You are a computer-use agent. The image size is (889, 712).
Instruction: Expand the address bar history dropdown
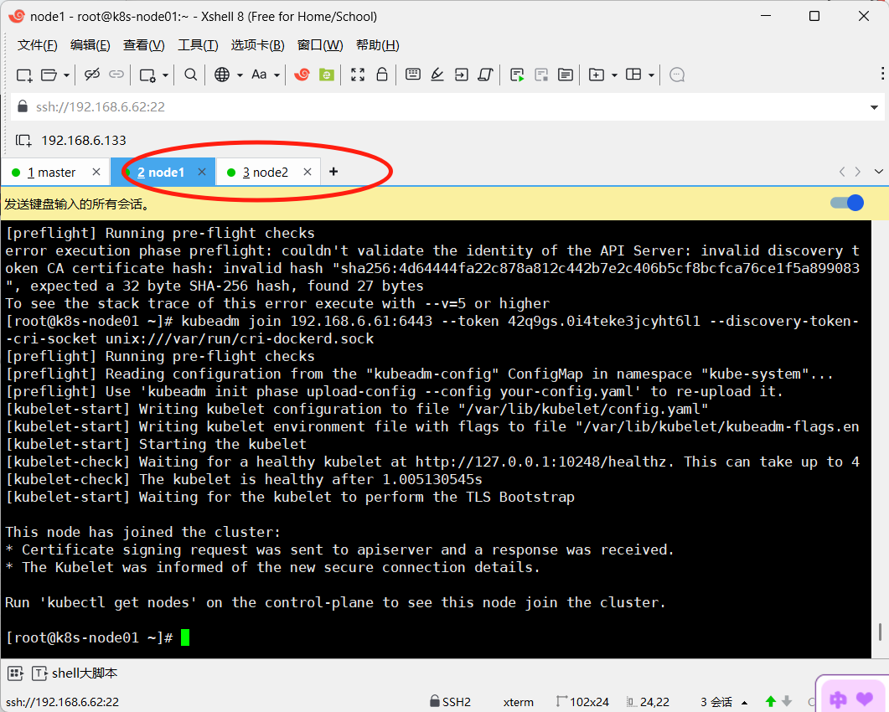(874, 107)
